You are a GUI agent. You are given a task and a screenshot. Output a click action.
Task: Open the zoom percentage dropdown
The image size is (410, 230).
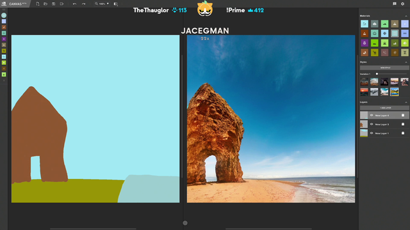[102, 4]
